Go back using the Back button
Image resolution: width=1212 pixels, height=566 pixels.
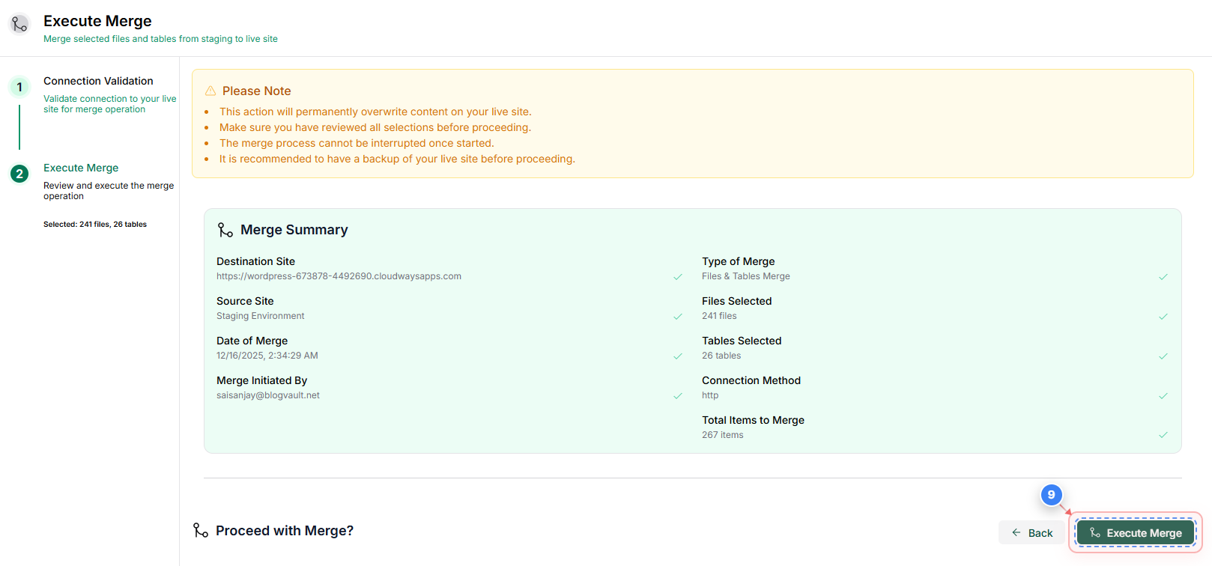1031,532
